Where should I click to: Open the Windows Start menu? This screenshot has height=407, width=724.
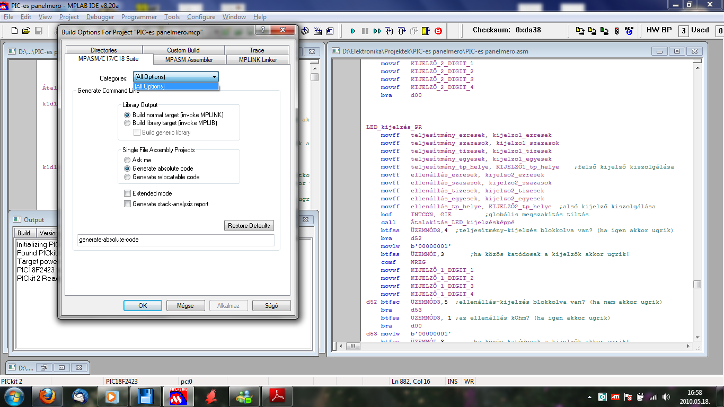pos(14,396)
